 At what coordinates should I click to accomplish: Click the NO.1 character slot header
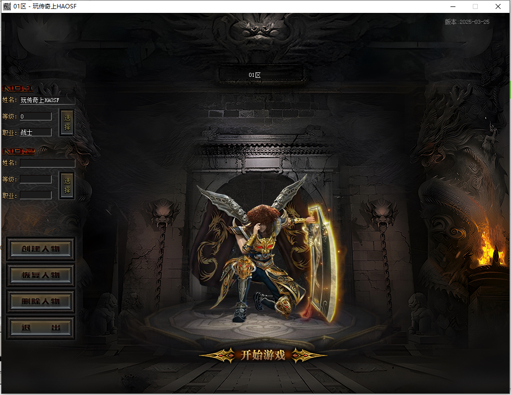click(18, 89)
